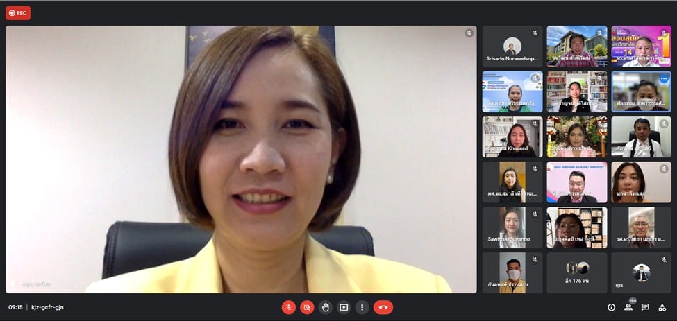Click the Present now screen-share icon
The height and width of the screenshot is (321, 677).
click(344, 307)
